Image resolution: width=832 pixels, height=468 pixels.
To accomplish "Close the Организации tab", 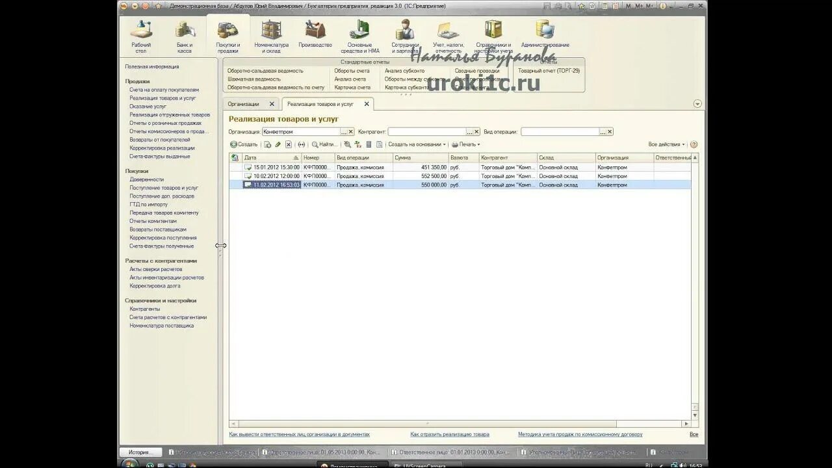I will pyautogui.click(x=272, y=104).
